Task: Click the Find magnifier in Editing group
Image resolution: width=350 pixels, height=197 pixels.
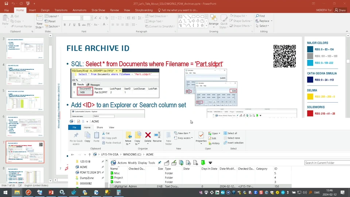Action: tap(257, 16)
